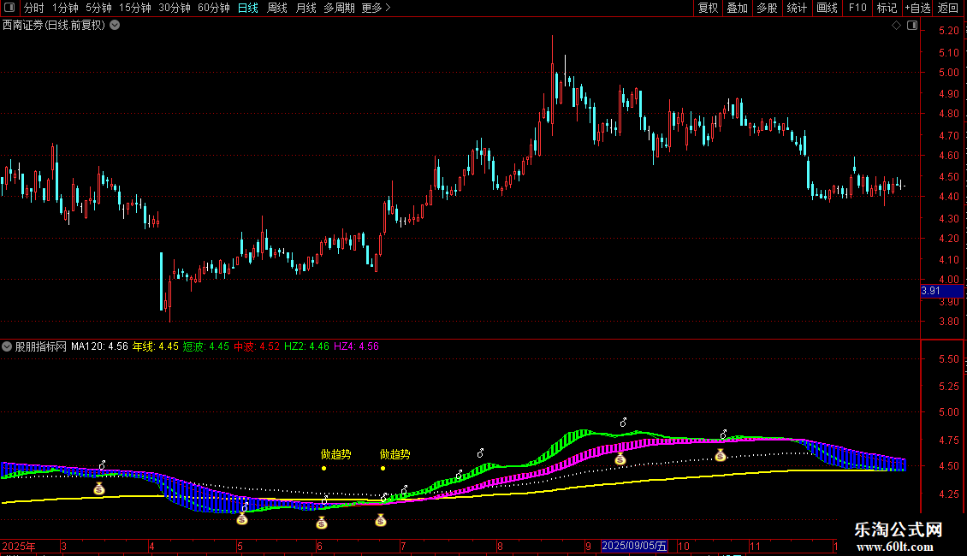The image size is (967, 556).
Task: Click the second yellow 做趋势 signal label
Action: tap(395, 454)
